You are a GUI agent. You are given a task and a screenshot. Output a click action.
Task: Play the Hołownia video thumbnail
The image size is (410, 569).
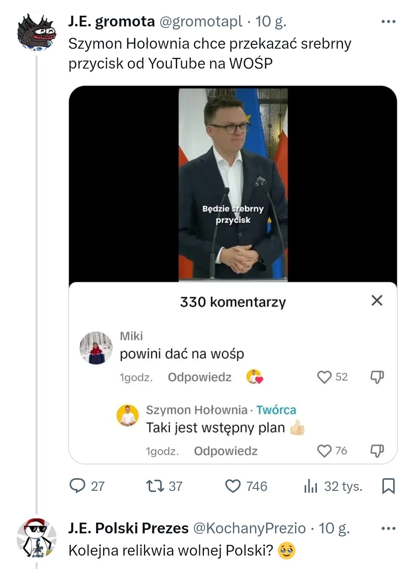click(233, 184)
